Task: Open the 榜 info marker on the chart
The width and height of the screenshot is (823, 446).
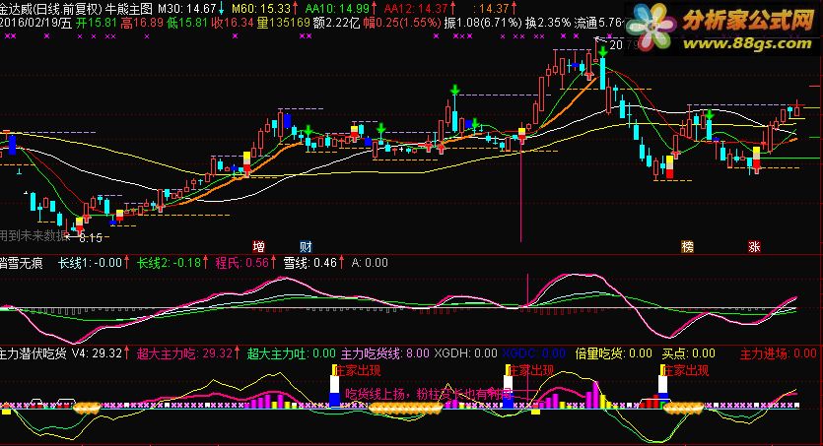Action: pyautogui.click(x=688, y=246)
